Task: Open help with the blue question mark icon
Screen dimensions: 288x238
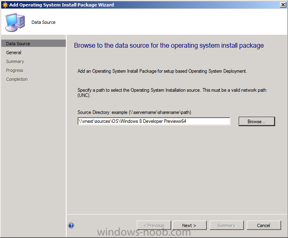Action: click(71, 225)
